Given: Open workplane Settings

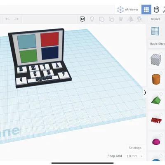Looking at the screenshot, I should click(x=135, y=148).
